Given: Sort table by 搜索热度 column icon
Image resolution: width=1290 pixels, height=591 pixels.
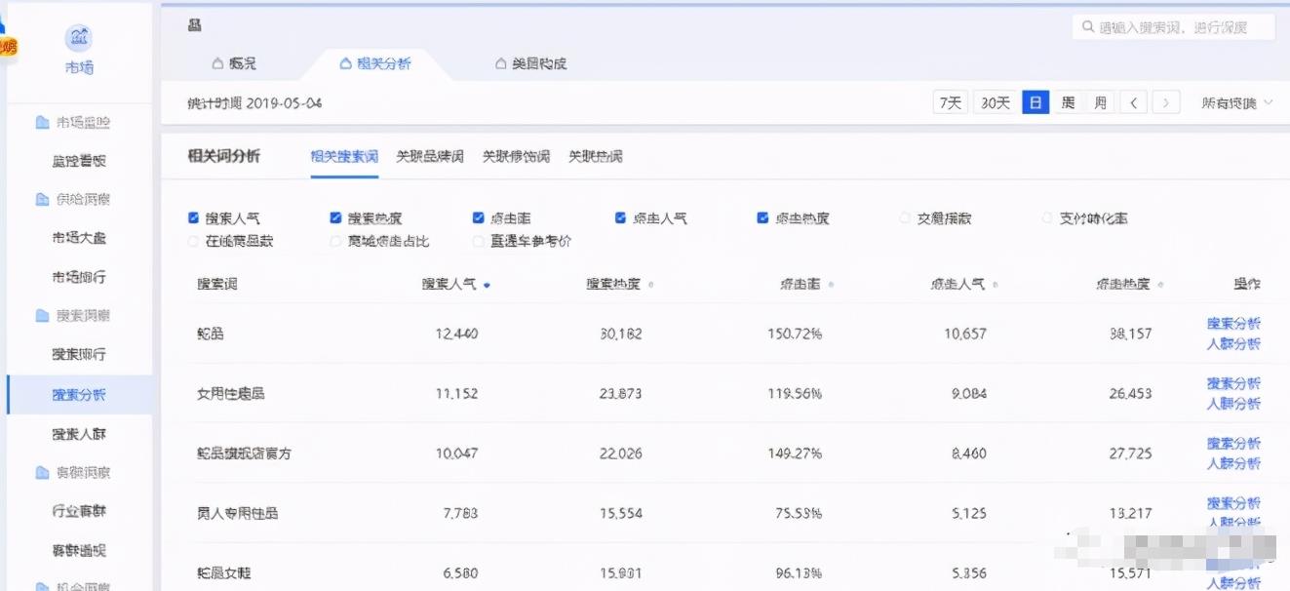Looking at the screenshot, I should pos(650,285).
